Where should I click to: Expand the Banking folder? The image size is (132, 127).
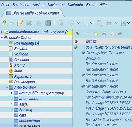pos(12,110)
